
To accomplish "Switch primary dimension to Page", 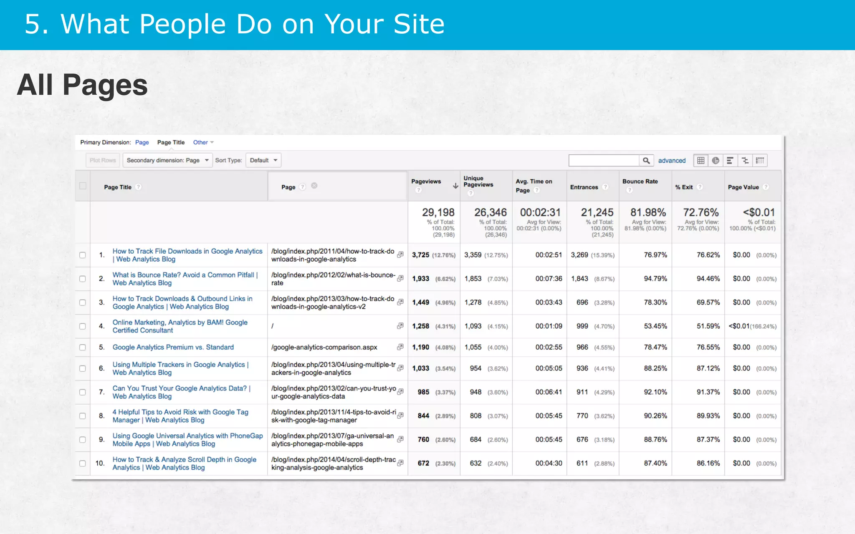I will tap(142, 142).
